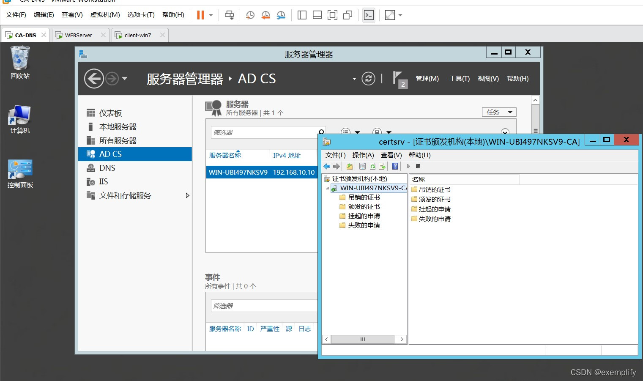Click Server Manager's refresh icon

[368, 79]
